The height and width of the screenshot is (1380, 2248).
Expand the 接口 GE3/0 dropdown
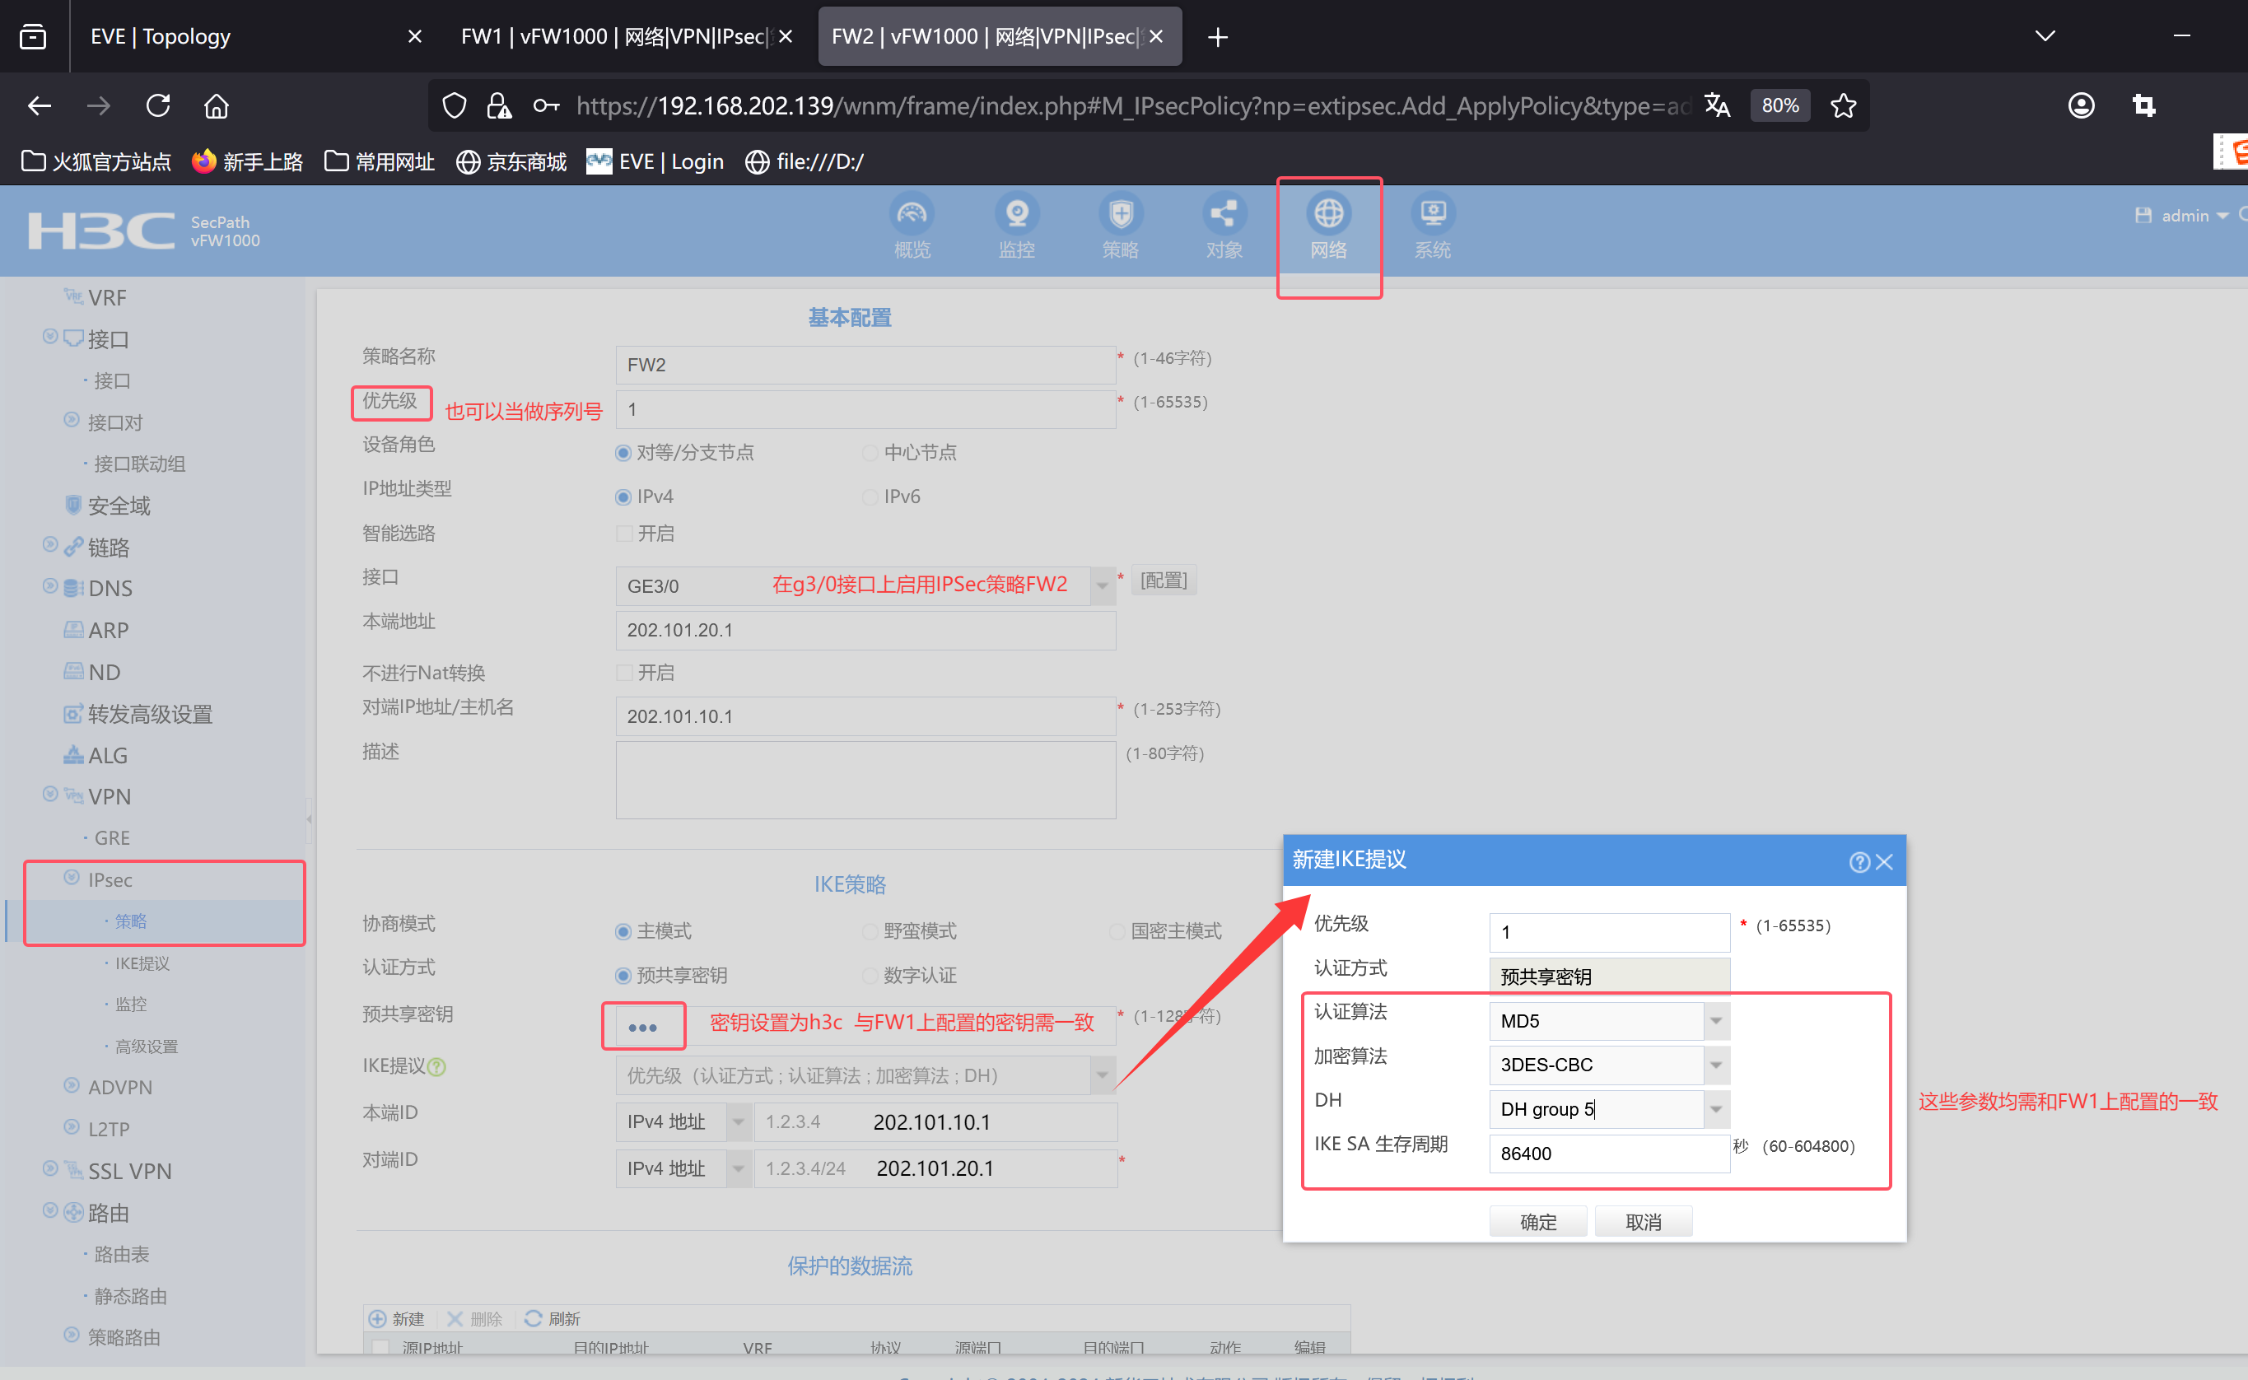[x=1102, y=585]
